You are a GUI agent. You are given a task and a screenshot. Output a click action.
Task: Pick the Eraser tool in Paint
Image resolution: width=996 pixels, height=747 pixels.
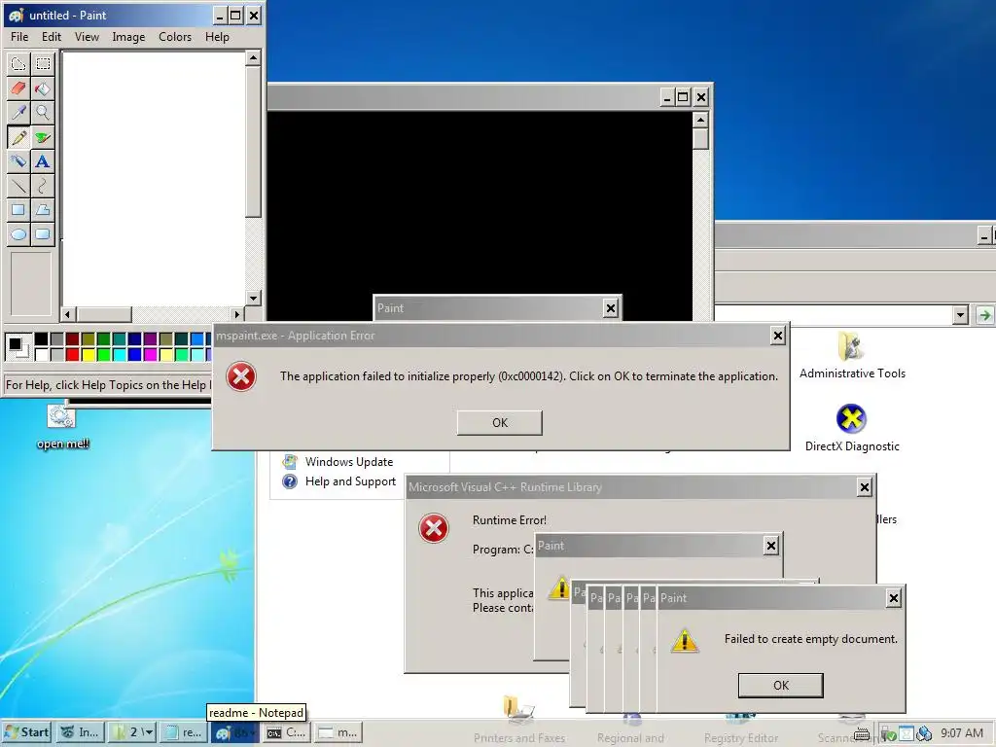[x=18, y=88]
